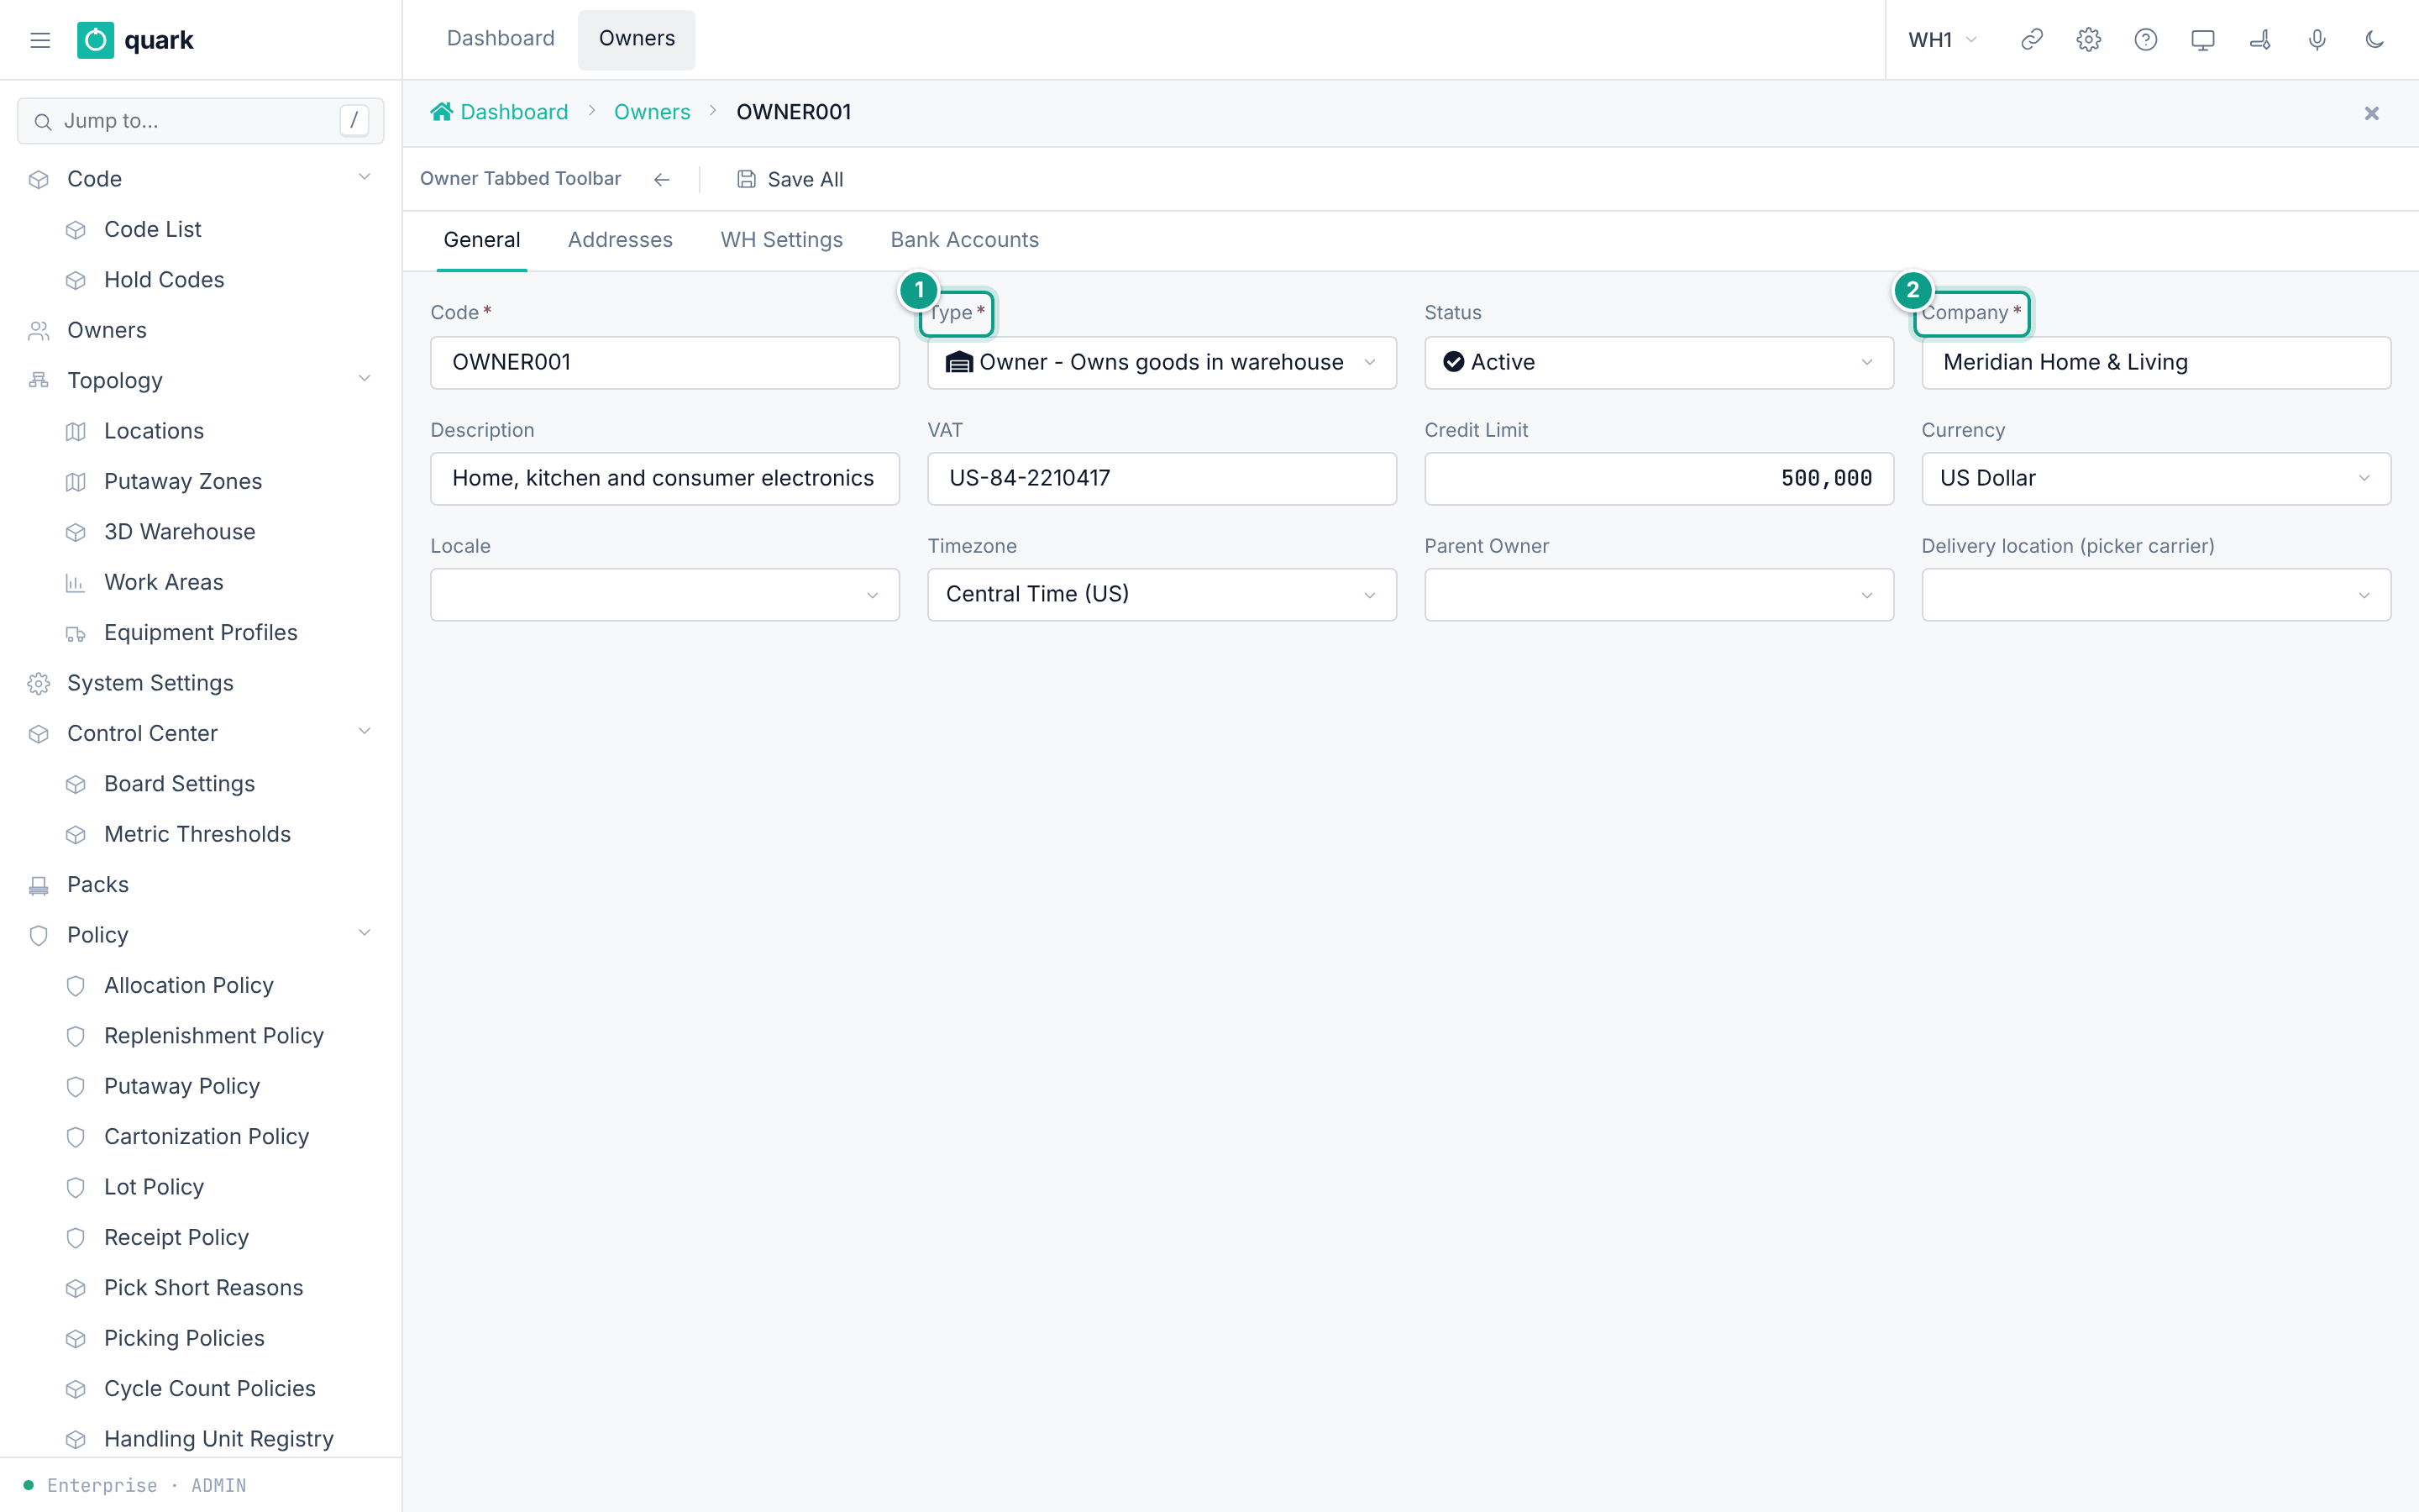The width and height of the screenshot is (2419, 1512).
Task: Toggle the hamburger sidebar menu
Action: coord(40,40)
